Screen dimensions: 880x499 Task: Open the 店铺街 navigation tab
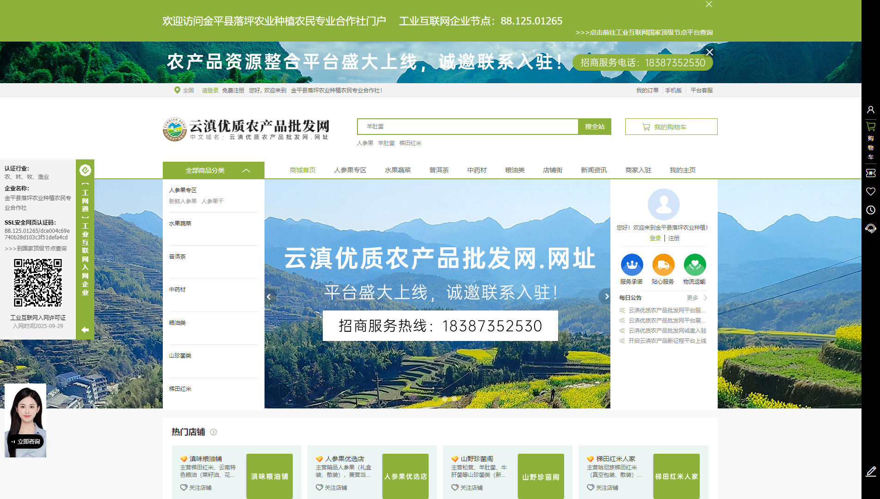point(553,170)
